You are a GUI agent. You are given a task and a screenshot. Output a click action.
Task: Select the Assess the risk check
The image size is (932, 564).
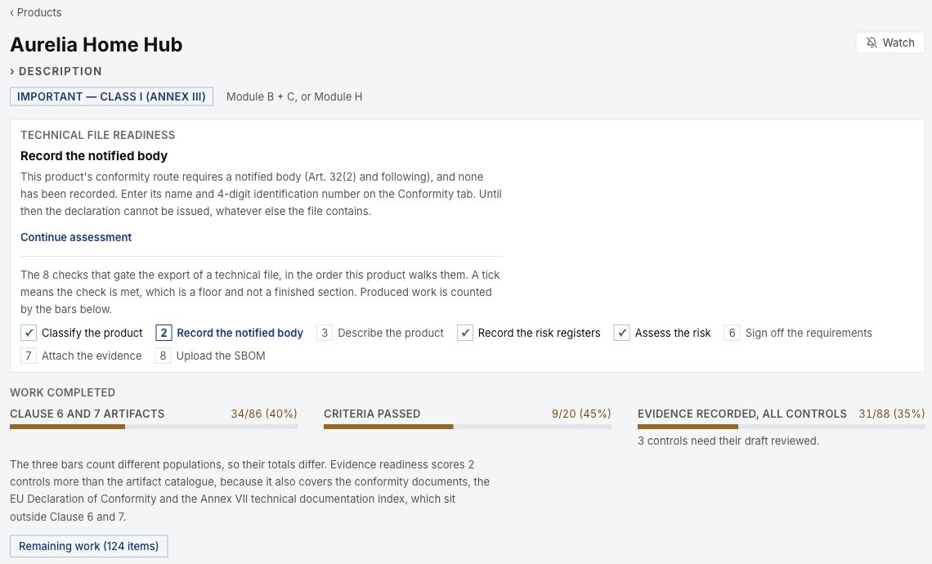click(x=663, y=333)
